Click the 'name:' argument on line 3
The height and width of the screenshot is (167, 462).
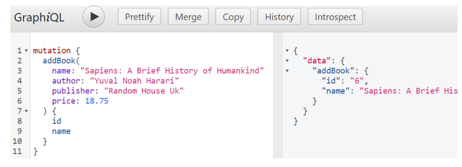point(64,71)
